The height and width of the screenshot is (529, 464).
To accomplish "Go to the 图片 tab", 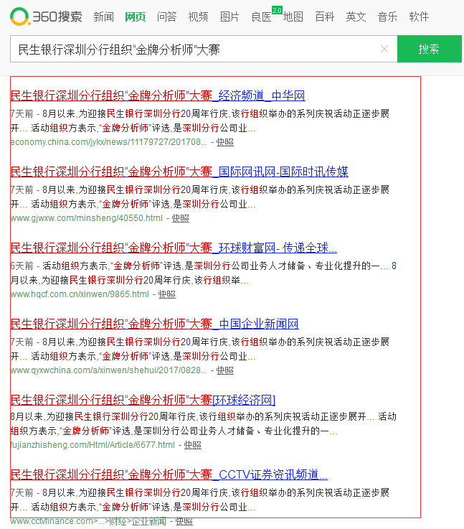I will [x=229, y=17].
